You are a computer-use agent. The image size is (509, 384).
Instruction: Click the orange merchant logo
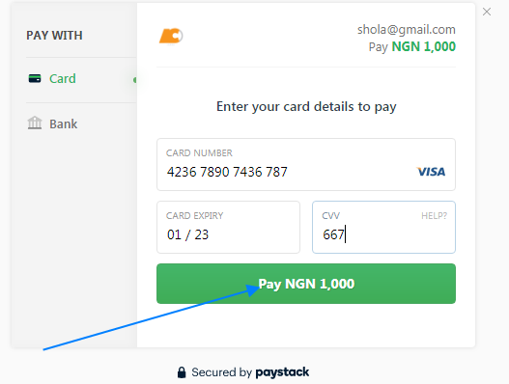pyautogui.click(x=171, y=36)
